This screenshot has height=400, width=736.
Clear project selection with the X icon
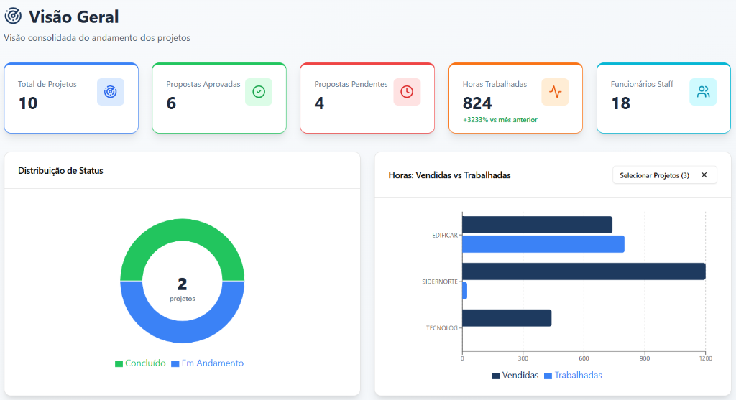tap(704, 175)
